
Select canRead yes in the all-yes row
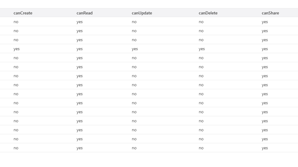point(79,49)
